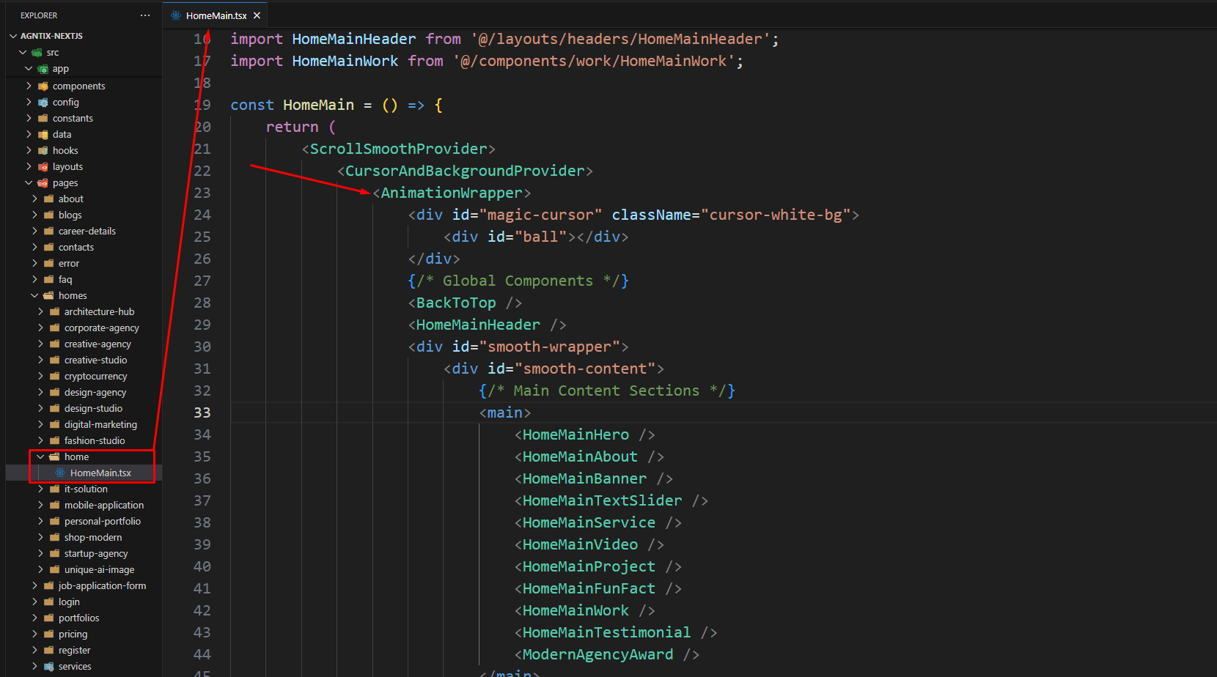
Task: Click the Explorer more actions ellipsis icon
Action: [x=145, y=15]
